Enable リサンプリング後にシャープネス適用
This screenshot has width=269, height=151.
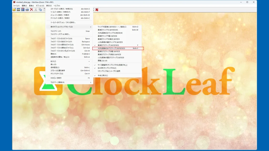click(x=117, y=71)
